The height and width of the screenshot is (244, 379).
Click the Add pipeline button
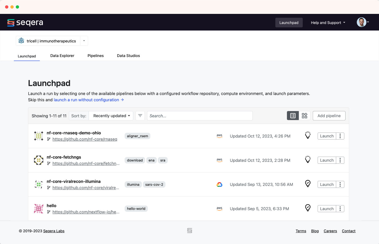[x=329, y=116]
